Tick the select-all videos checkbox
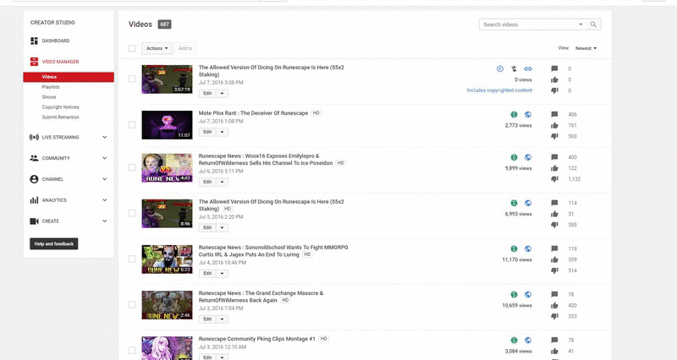 pos(132,48)
